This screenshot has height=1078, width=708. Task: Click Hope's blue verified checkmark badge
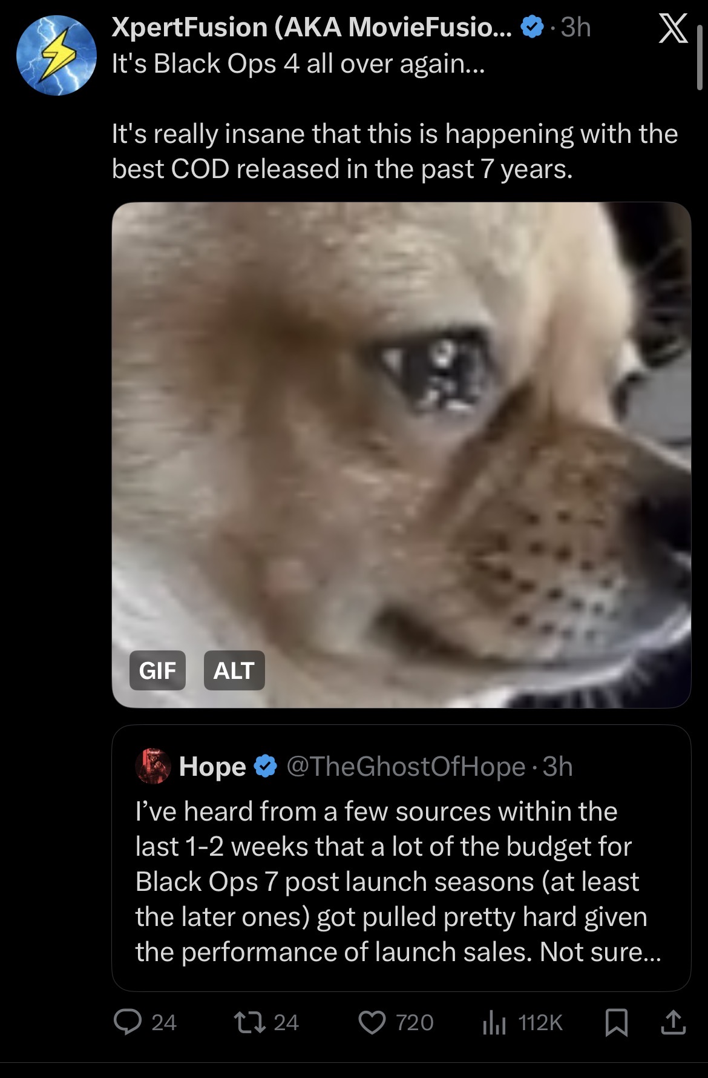tap(265, 767)
